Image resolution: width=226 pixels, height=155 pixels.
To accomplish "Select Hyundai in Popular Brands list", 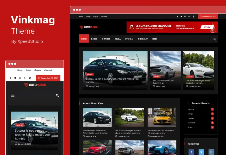I will (191, 109).
